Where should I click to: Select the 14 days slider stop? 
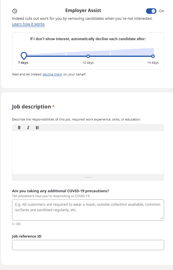(x=153, y=56)
